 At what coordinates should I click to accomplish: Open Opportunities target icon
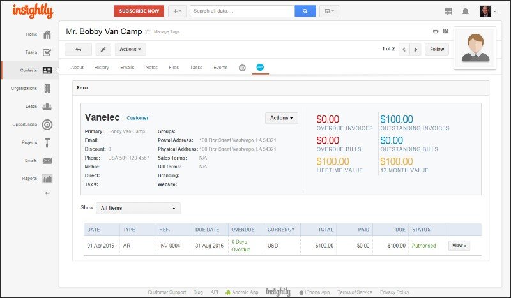[x=47, y=124]
